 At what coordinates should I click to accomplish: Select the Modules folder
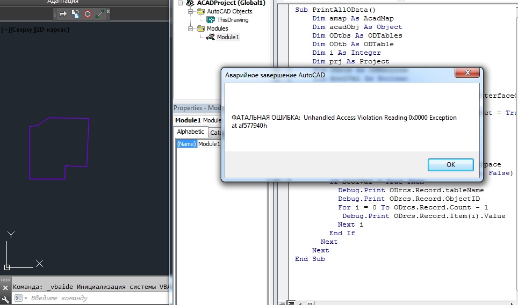coord(218,28)
